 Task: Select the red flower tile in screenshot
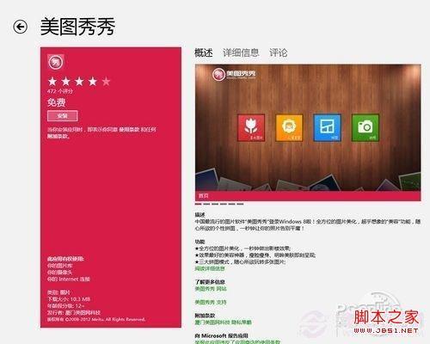click(251, 128)
